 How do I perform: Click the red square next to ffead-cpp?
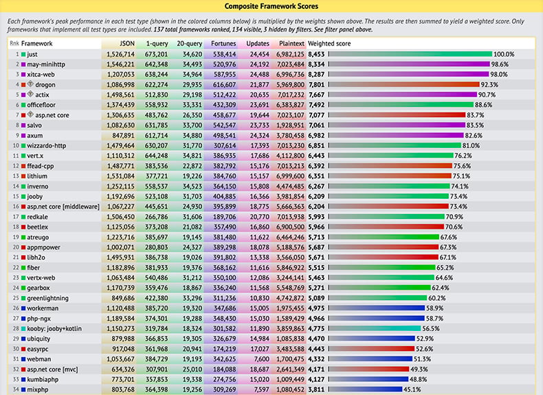[23, 166]
